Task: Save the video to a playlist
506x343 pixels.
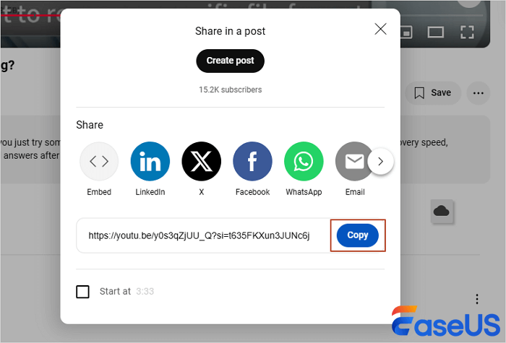Action: tap(433, 93)
